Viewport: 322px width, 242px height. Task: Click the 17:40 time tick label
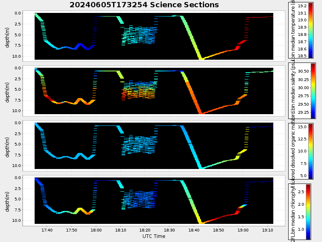(x=47, y=230)
